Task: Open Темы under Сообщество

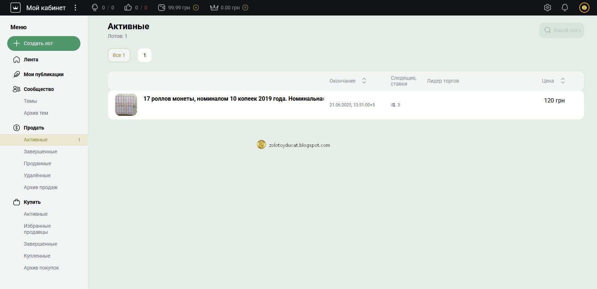Action: [30, 101]
